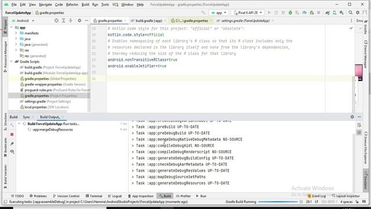Stop the build with red square
The width and height of the screenshot is (371, 209).
click(12, 135)
